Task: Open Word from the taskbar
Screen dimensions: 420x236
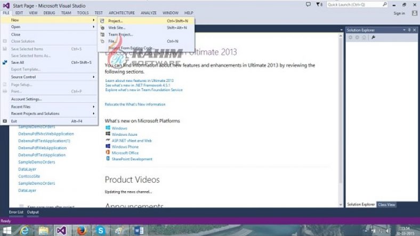Action: 139,231
